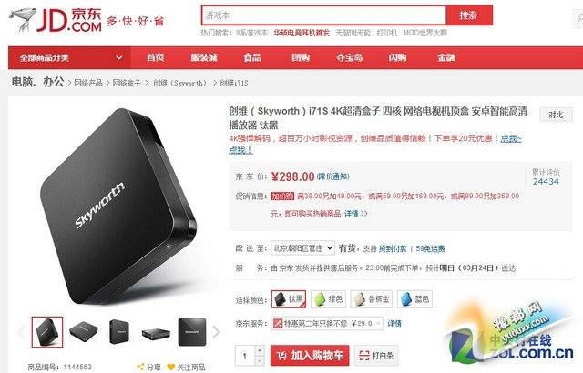
Task: Select the 钛黑 black color option
Action: 289,299
